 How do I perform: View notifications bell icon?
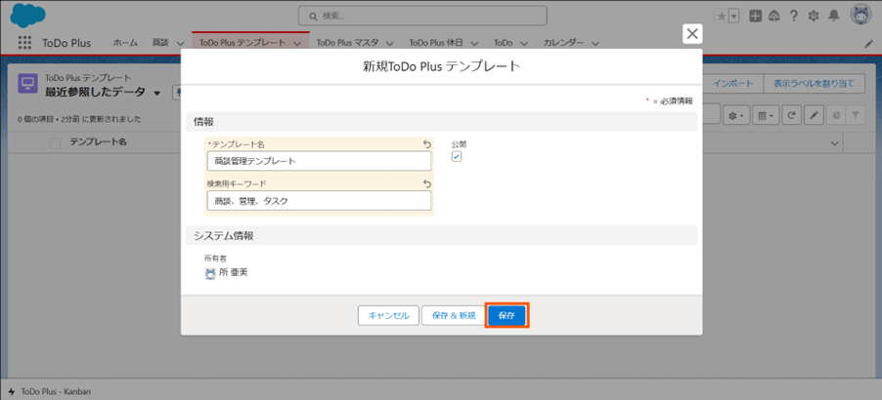coord(834,17)
